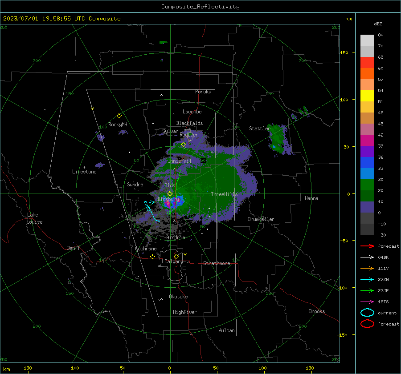Click the Stettler city label
This screenshot has width=401, height=374.
[260, 129]
